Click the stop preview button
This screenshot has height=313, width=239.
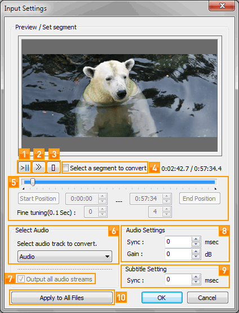53,167
